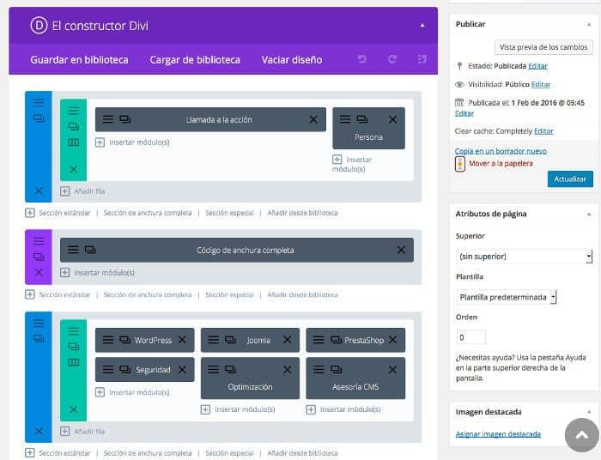Clone the Joomla module
Screen dimensions: 601x460
(x=230, y=340)
